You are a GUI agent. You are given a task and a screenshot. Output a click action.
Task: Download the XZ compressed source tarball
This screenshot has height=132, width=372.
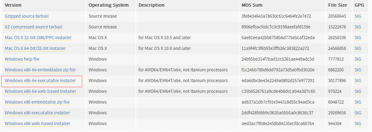click(33, 27)
